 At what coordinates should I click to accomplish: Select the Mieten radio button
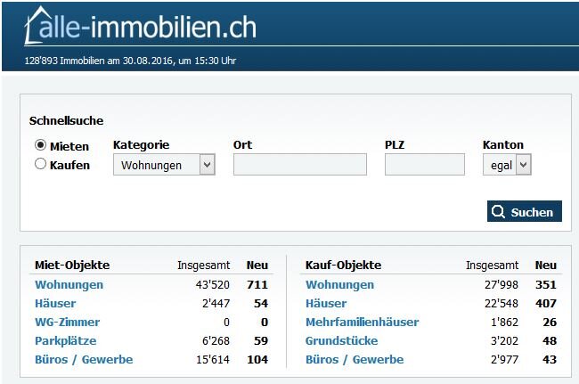tap(40, 145)
